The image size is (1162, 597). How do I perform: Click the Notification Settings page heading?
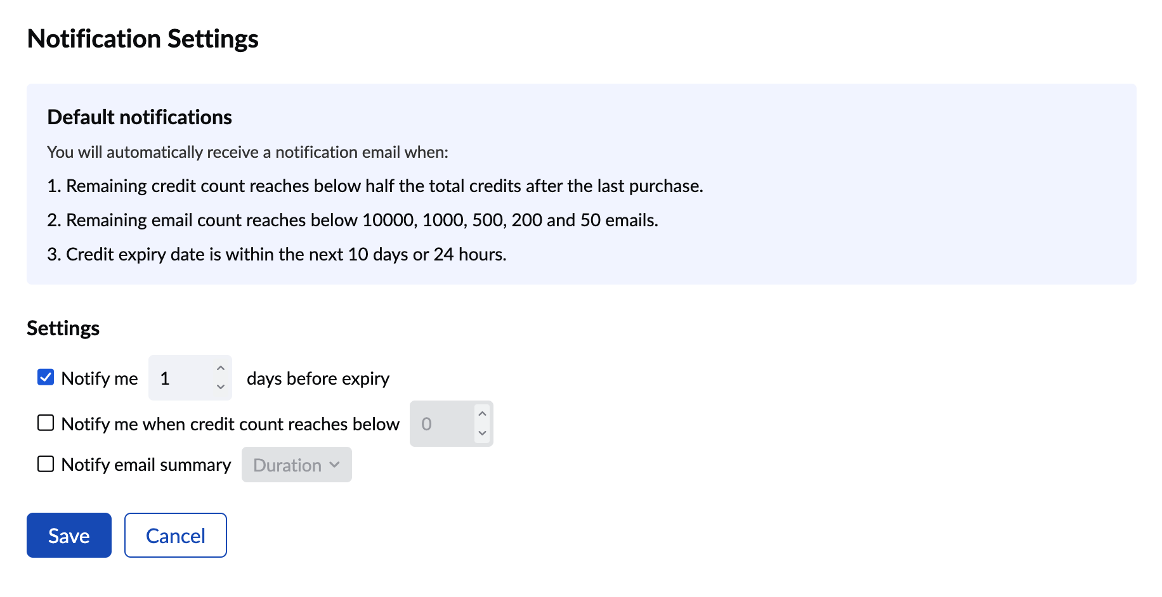pyautogui.click(x=143, y=39)
